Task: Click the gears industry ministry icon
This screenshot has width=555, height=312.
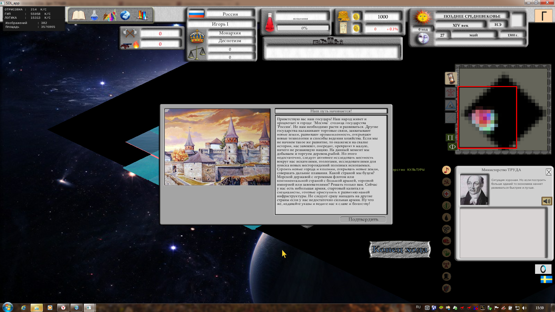Action: tap(447, 229)
